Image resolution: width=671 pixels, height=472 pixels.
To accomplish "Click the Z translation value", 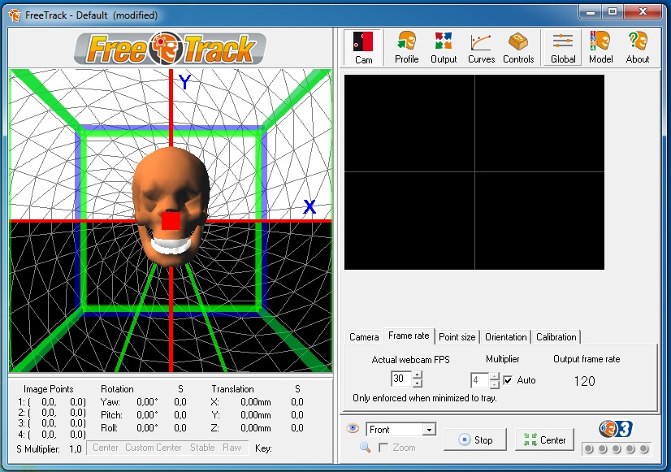I will coord(255,428).
